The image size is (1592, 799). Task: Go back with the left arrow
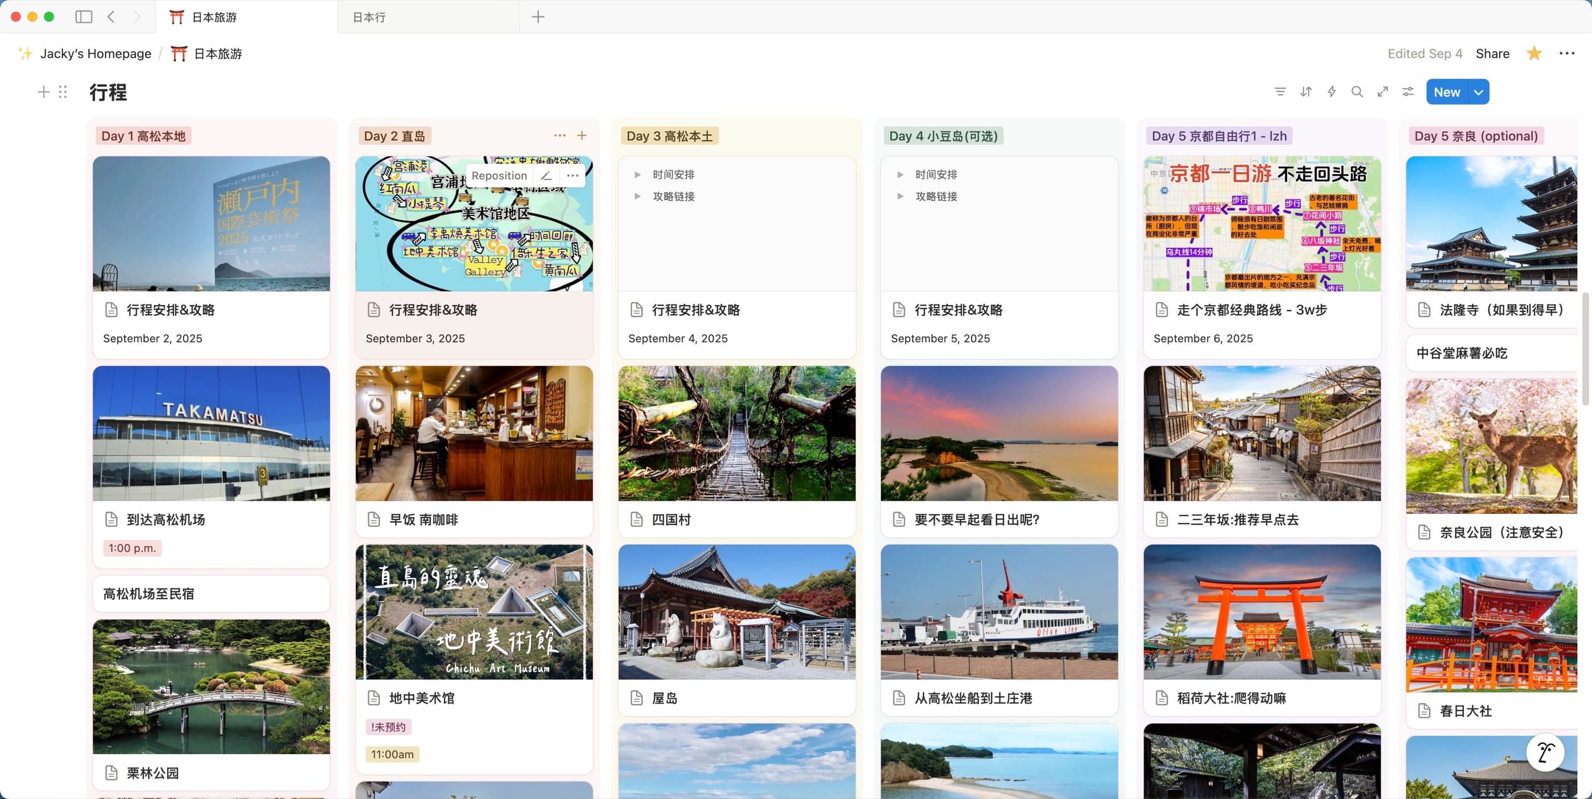pyautogui.click(x=111, y=16)
